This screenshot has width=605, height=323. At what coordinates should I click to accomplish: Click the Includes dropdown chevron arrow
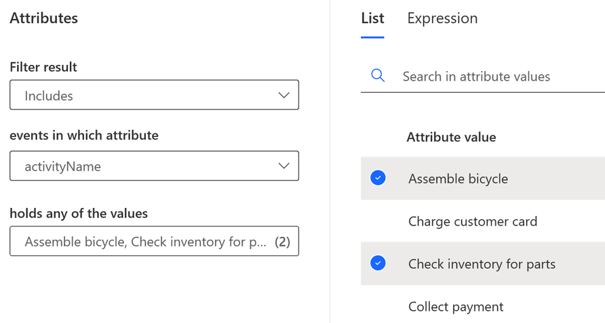tap(284, 95)
